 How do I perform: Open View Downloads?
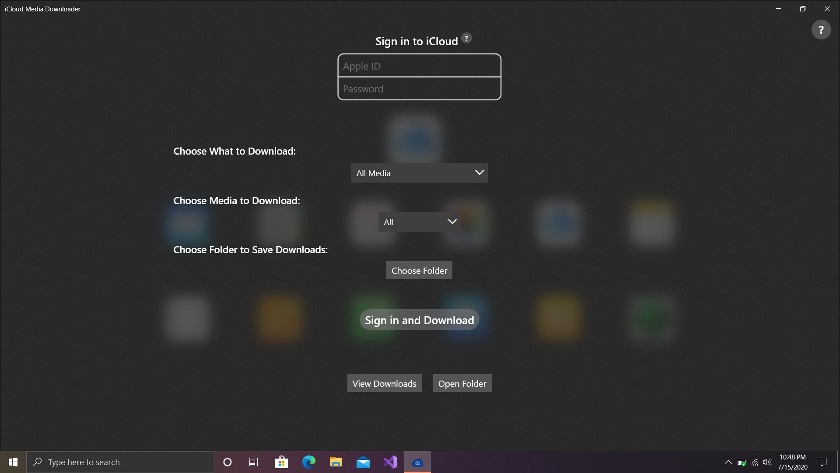[x=384, y=384]
